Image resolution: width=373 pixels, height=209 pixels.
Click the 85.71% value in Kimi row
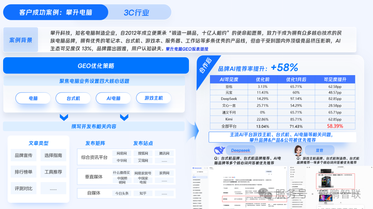296,119
